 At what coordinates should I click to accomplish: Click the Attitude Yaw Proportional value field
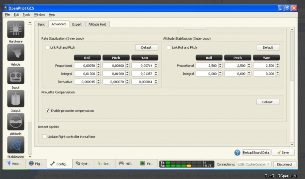267,66
